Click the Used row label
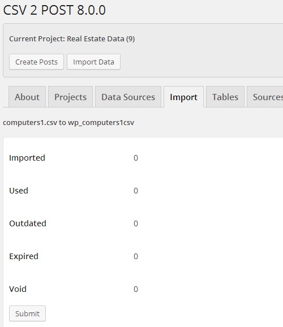The width and height of the screenshot is (283, 327). pyautogui.click(x=19, y=191)
